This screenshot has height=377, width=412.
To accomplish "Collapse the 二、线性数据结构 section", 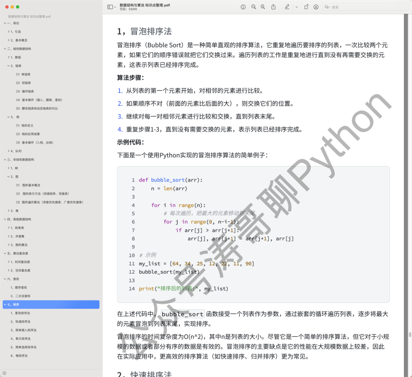I will [x=5, y=49].
